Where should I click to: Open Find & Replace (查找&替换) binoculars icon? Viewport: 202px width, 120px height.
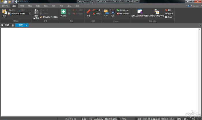pos(36,12)
